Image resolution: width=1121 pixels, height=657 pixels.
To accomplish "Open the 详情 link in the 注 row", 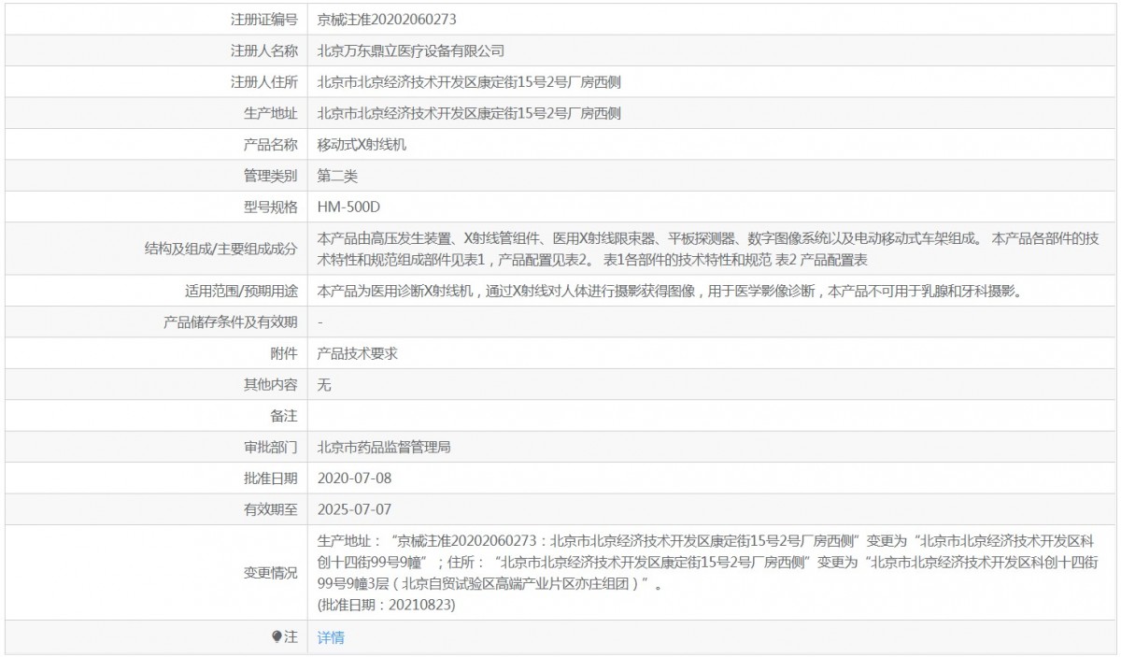I will tap(331, 637).
